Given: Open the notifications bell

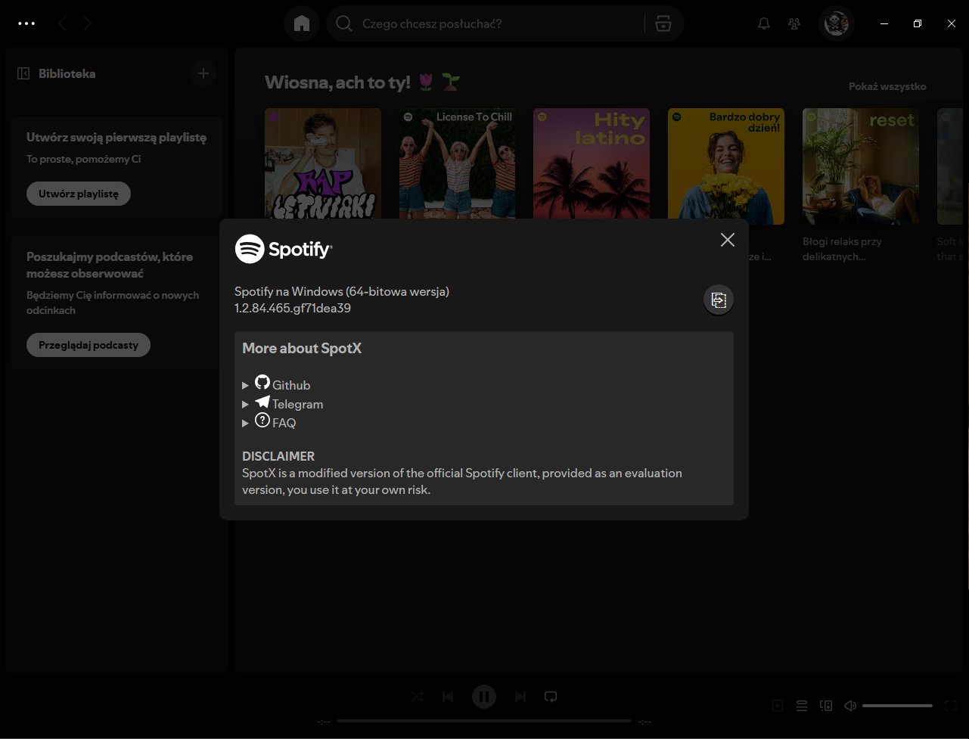Looking at the screenshot, I should tap(764, 23).
